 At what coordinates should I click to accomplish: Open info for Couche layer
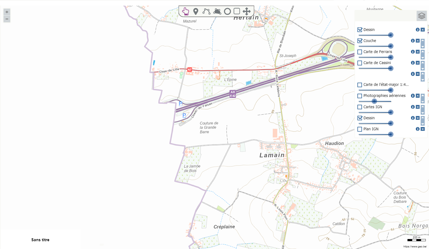(x=413, y=41)
